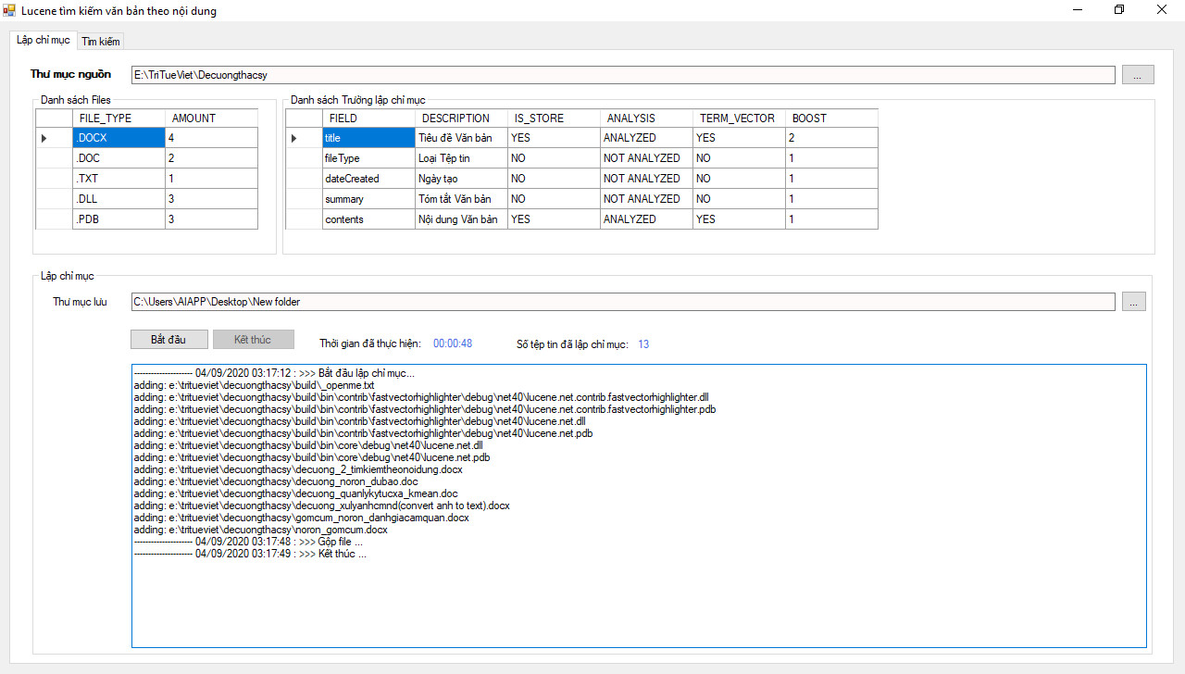Click the IS_STORE cell in the title row
The height and width of the screenshot is (674, 1185).
[x=555, y=138]
